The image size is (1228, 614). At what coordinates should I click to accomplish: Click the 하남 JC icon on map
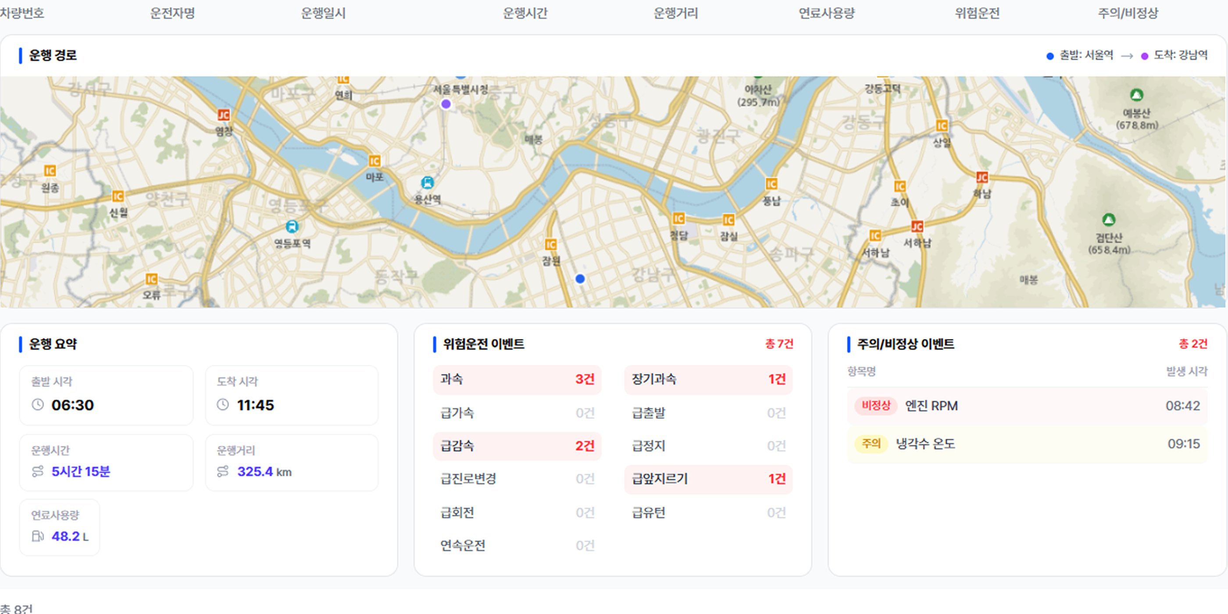pos(982,177)
